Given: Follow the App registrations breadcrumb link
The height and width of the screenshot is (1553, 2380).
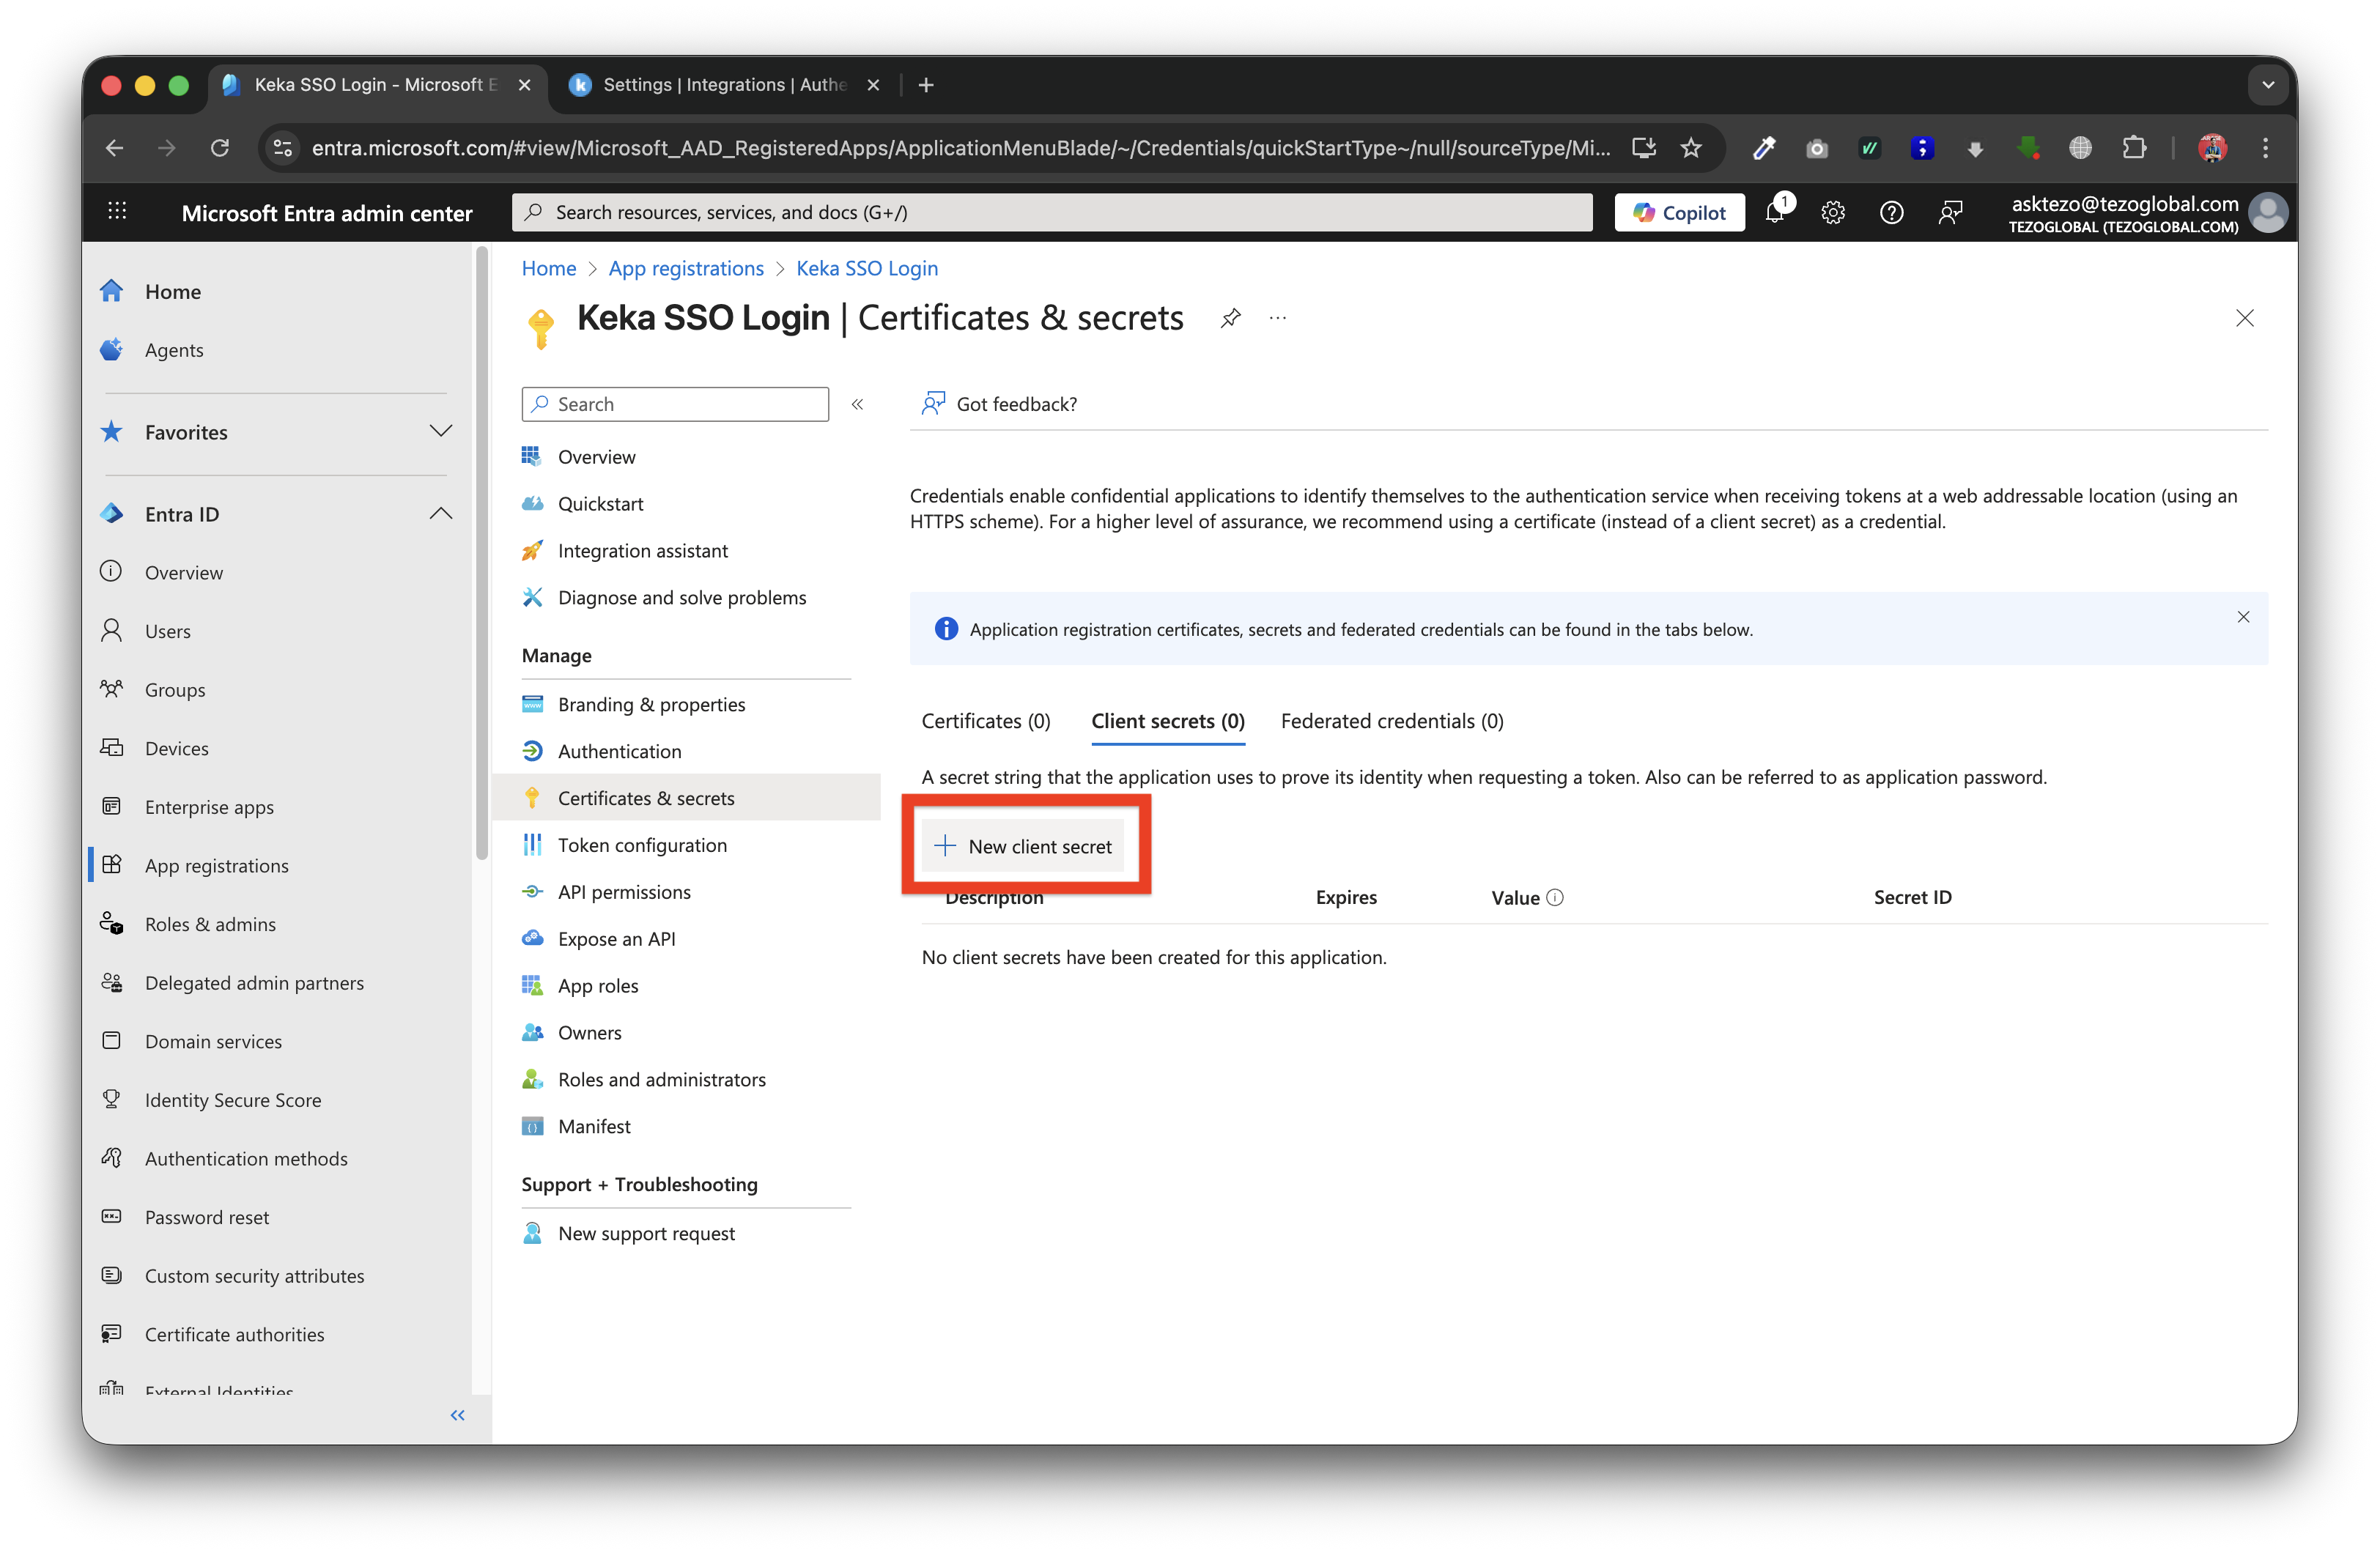Looking at the screenshot, I should click(x=685, y=268).
